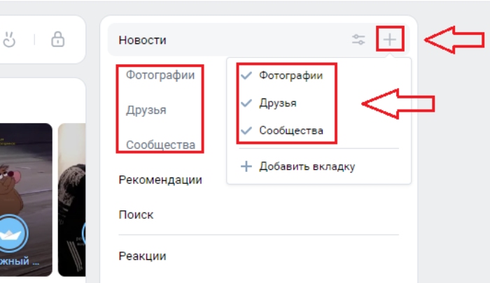Click the round avatar on the second story

click(x=85, y=233)
